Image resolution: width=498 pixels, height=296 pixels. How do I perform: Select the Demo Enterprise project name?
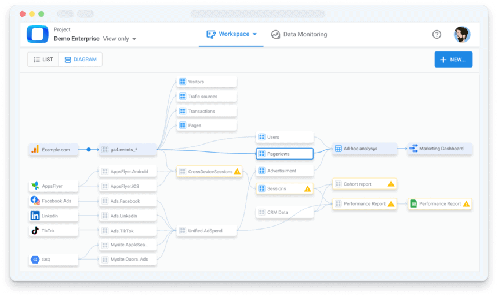(77, 39)
